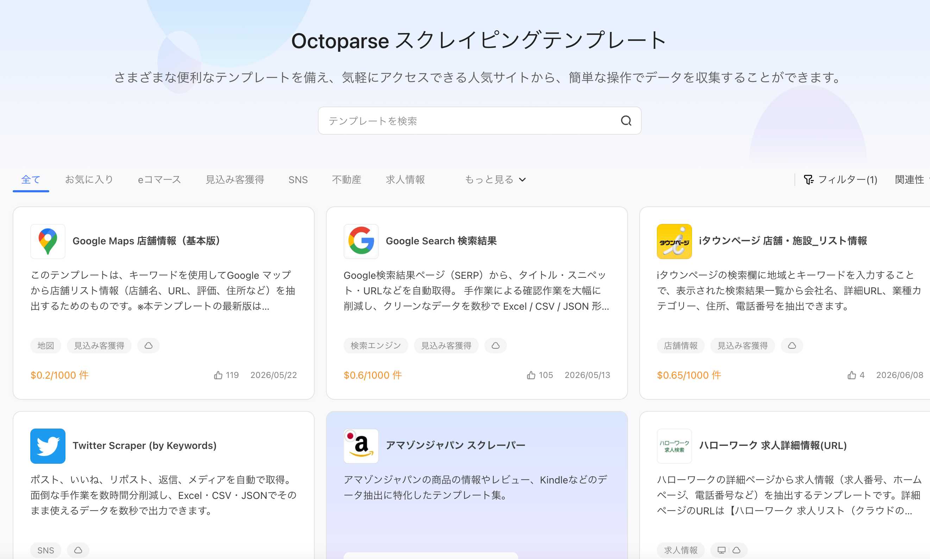Click the date 2026/05/13
The height and width of the screenshot is (559, 930).
click(x=587, y=375)
